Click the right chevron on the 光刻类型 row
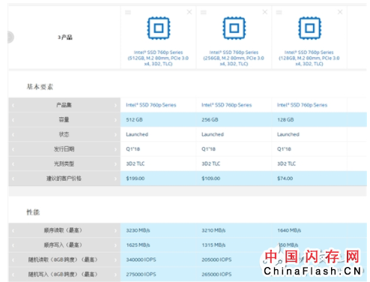 [x=115, y=164]
